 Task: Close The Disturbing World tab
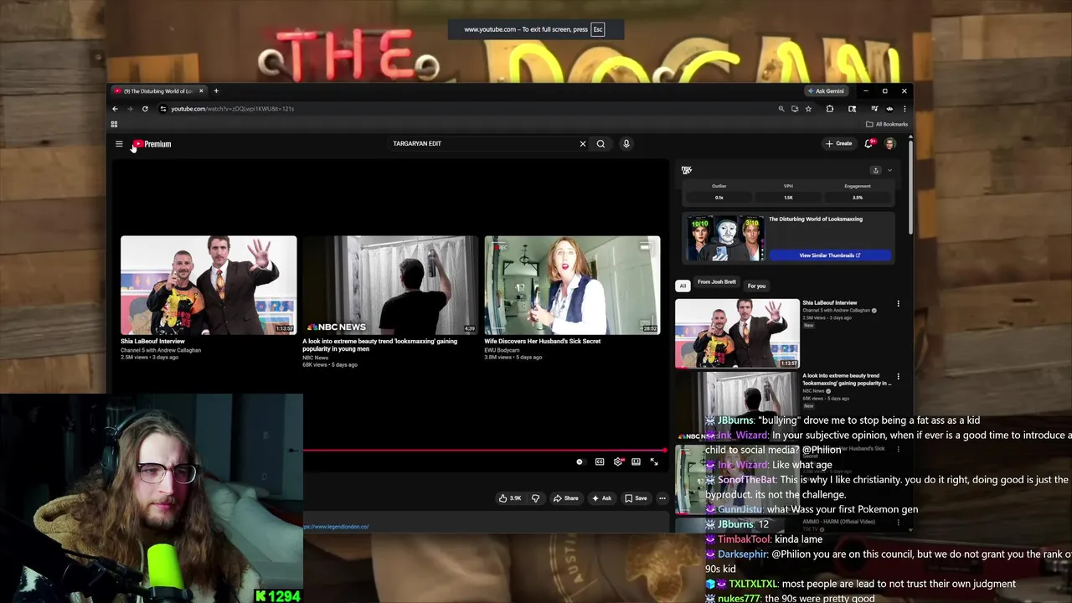click(x=201, y=90)
